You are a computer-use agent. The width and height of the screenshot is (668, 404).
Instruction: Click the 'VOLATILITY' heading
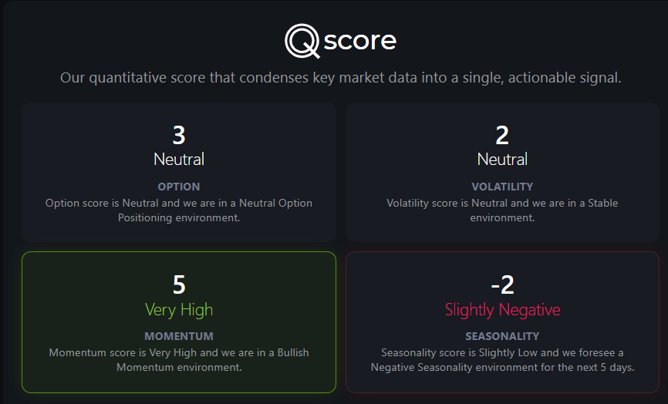[x=502, y=187]
